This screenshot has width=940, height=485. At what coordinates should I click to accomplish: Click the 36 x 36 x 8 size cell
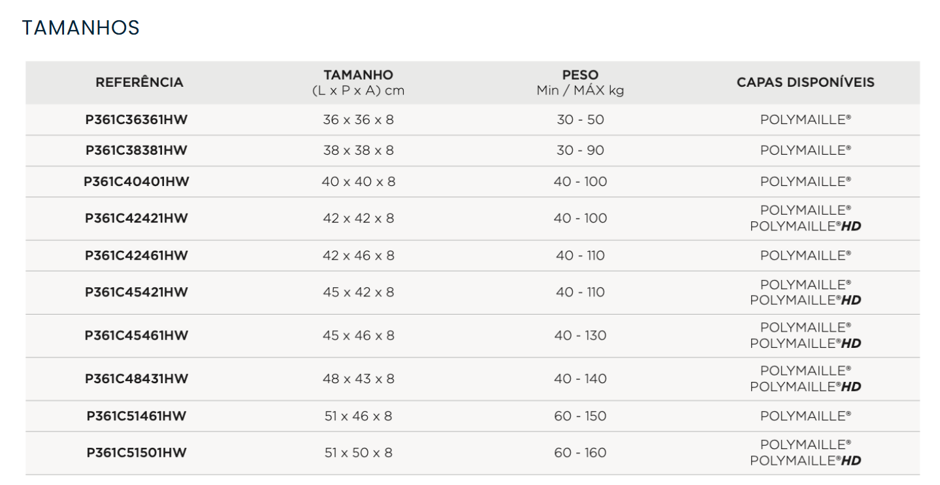(358, 119)
